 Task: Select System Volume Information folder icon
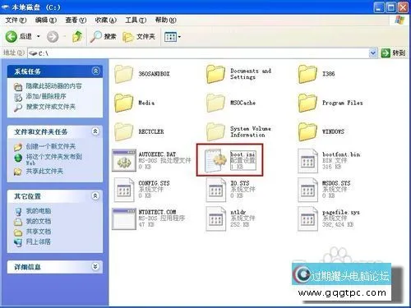click(215, 131)
